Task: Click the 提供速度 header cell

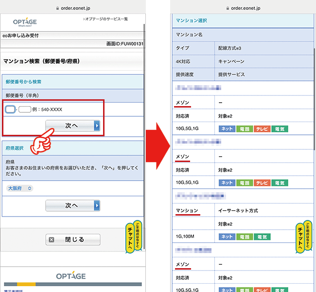Action: point(193,74)
